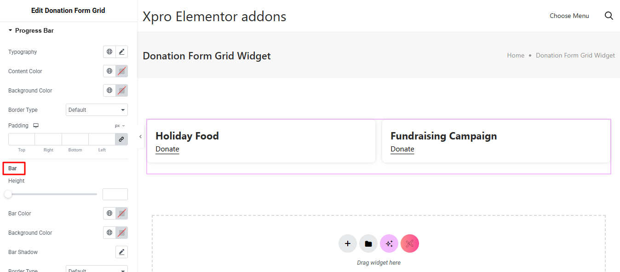Collapse the Progress Bar section
The image size is (620, 272).
tap(11, 31)
